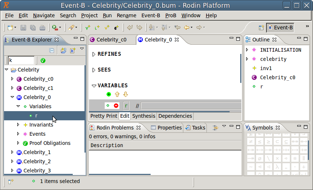Image resolution: width=313 pixels, height=190 pixels.
Task: Click the Save toolbar icon
Action: click(x=23, y=28)
